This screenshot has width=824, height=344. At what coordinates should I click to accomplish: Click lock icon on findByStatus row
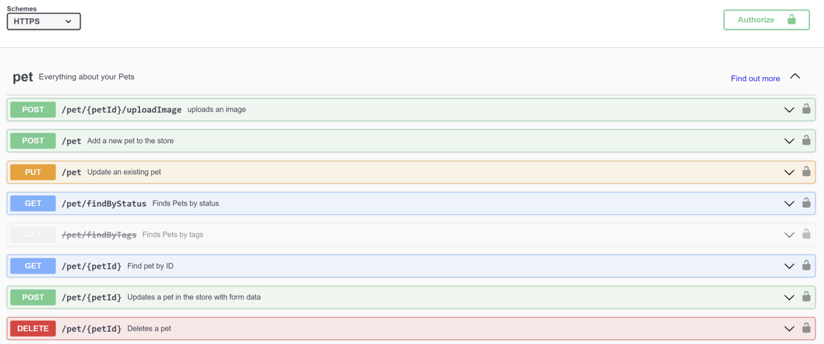pyautogui.click(x=806, y=203)
